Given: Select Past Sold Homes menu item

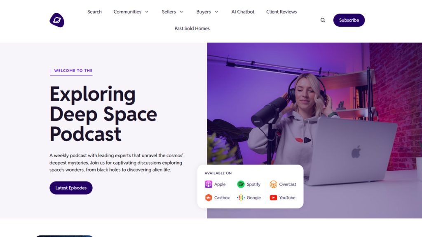Looking at the screenshot, I should coord(192,28).
